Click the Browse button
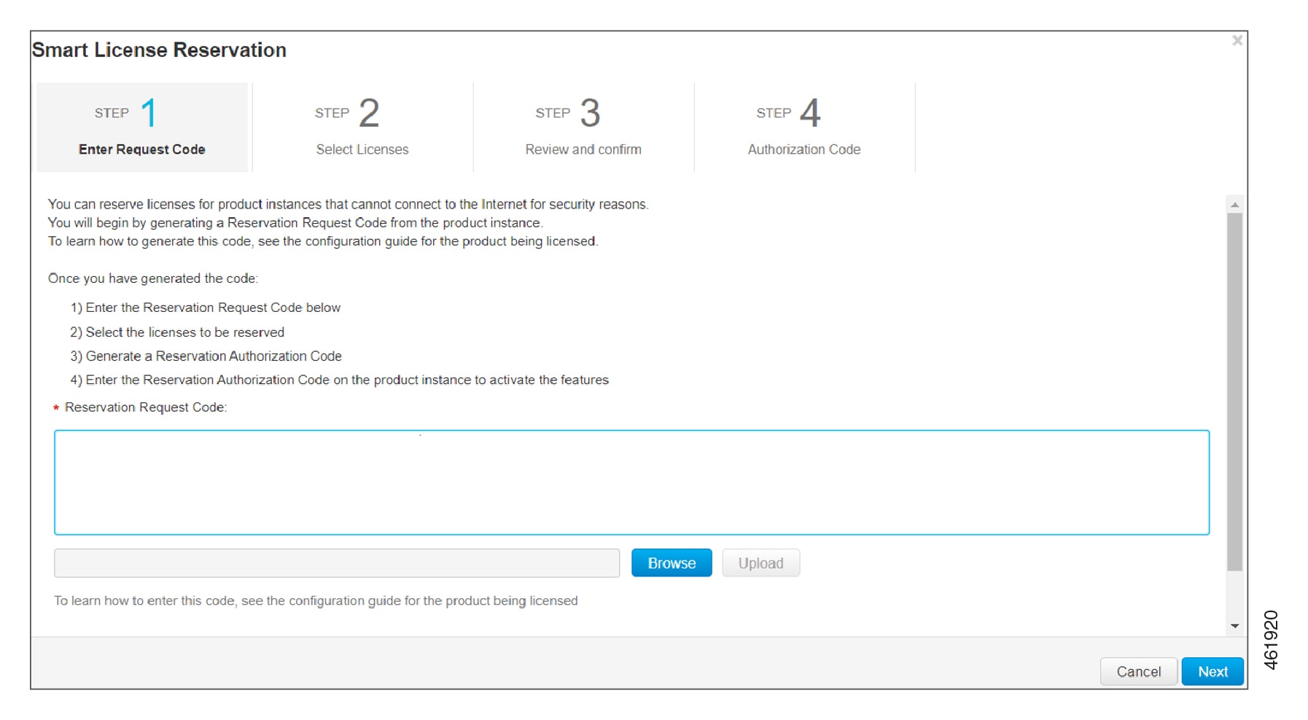1308x720 pixels. 671,563
